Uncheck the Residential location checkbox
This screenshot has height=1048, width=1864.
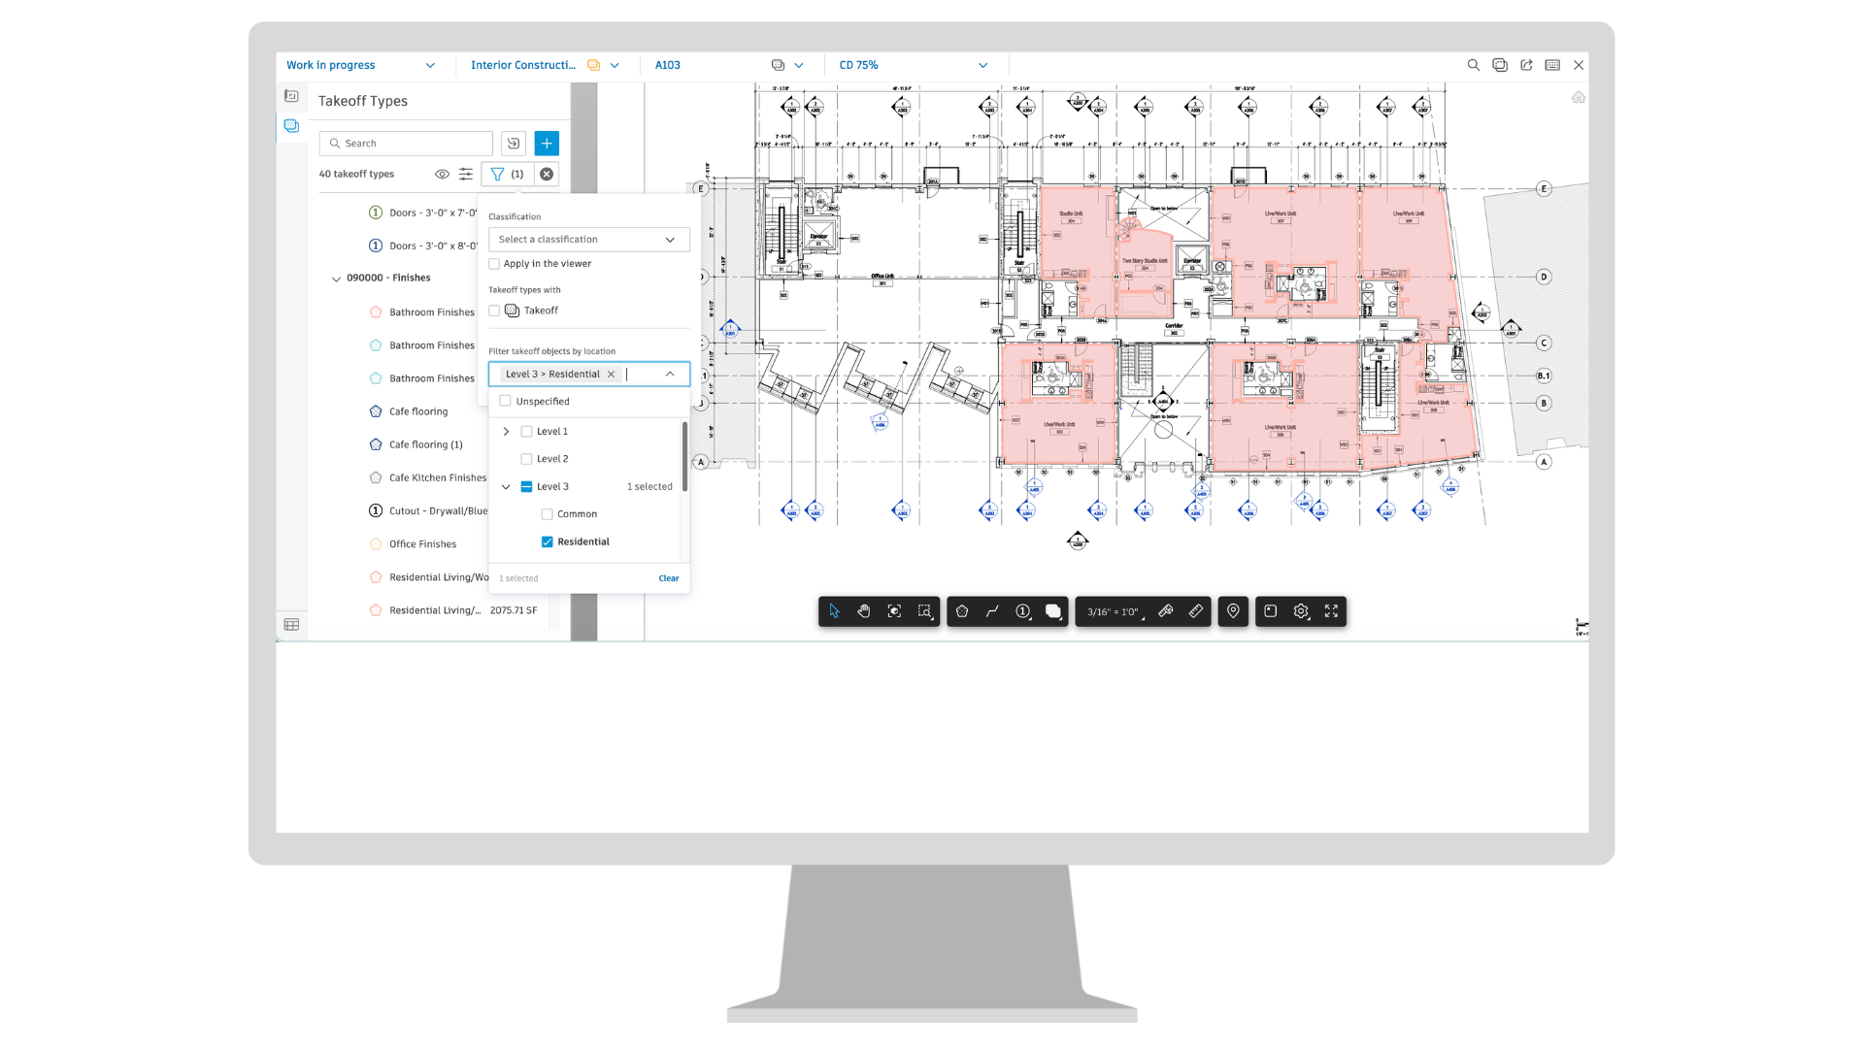coord(548,541)
